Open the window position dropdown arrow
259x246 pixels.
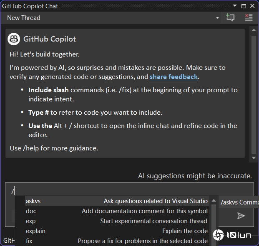[235, 6]
